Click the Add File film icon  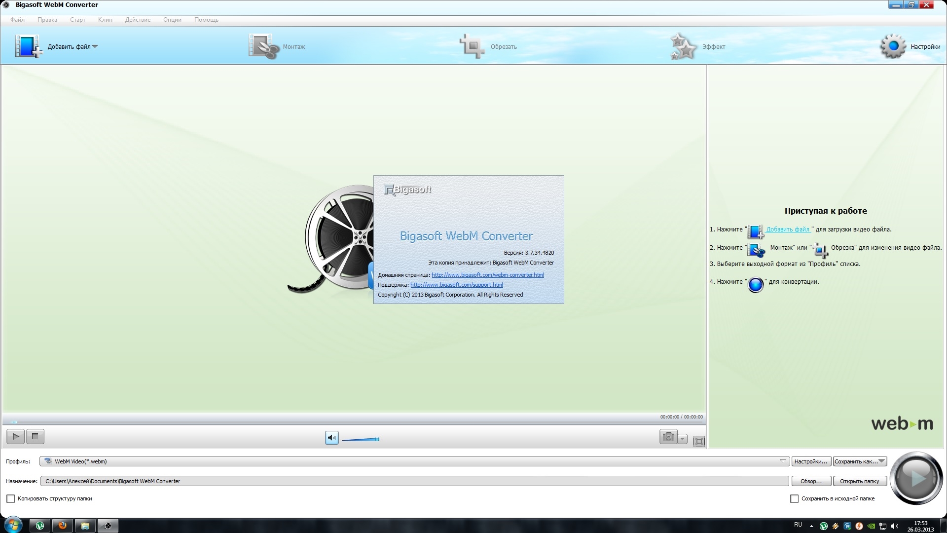pyautogui.click(x=28, y=46)
